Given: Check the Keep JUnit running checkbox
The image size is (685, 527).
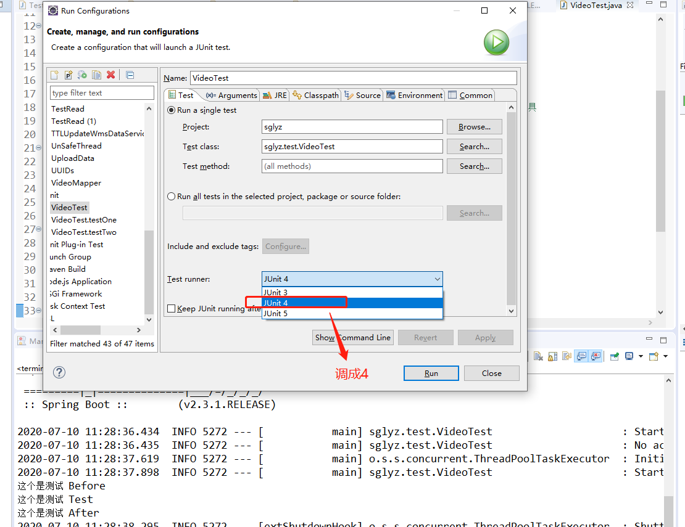Looking at the screenshot, I should click(171, 308).
